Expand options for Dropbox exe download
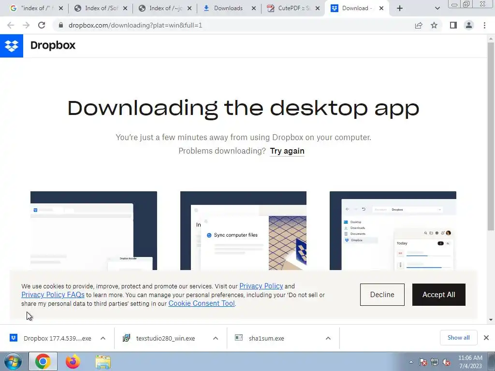 (103, 338)
